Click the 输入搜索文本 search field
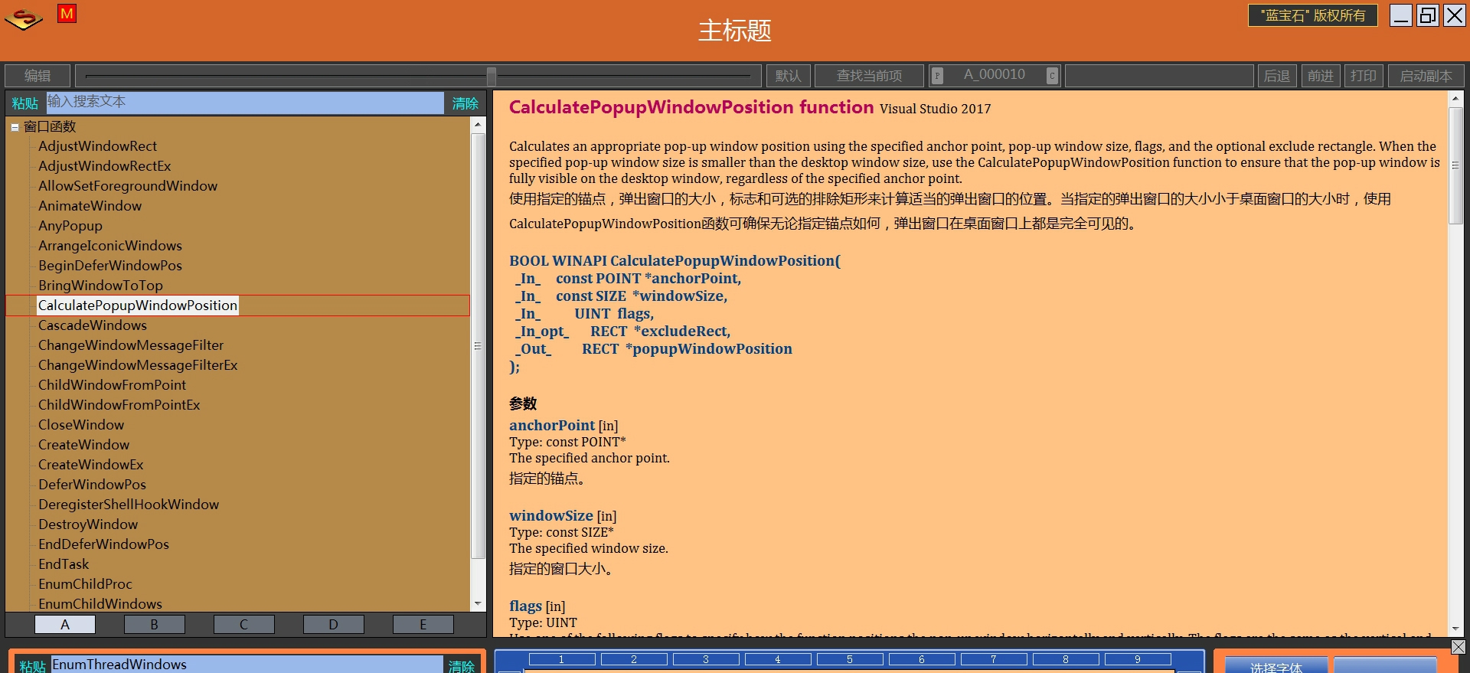The width and height of the screenshot is (1470, 673). tap(245, 103)
